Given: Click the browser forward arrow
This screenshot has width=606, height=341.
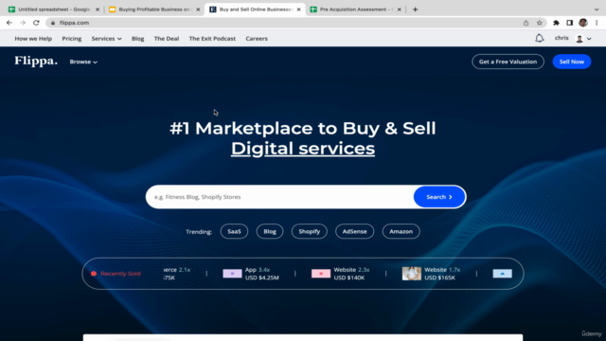Looking at the screenshot, I should coord(23,23).
